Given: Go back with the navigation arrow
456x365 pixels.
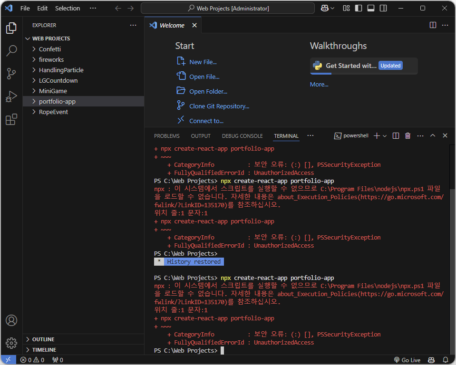Looking at the screenshot, I should [x=118, y=8].
